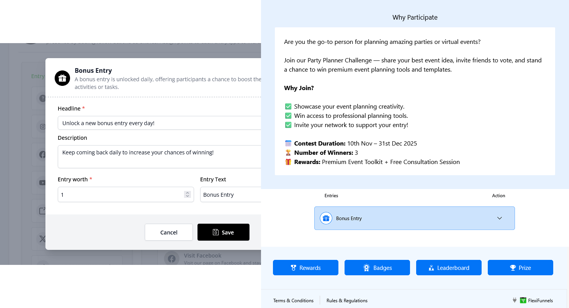Expand the Bonus Entry row with its chevron
Image resolution: width=569 pixels, height=308 pixels.
[500, 218]
